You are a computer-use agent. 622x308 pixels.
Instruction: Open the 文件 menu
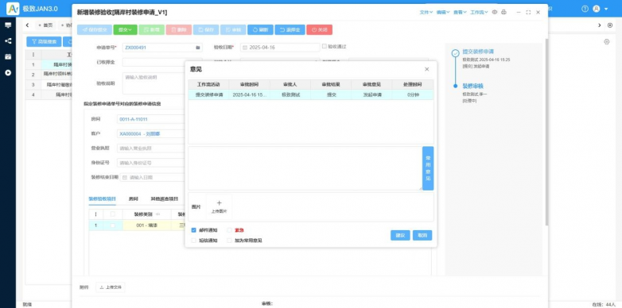coord(426,12)
